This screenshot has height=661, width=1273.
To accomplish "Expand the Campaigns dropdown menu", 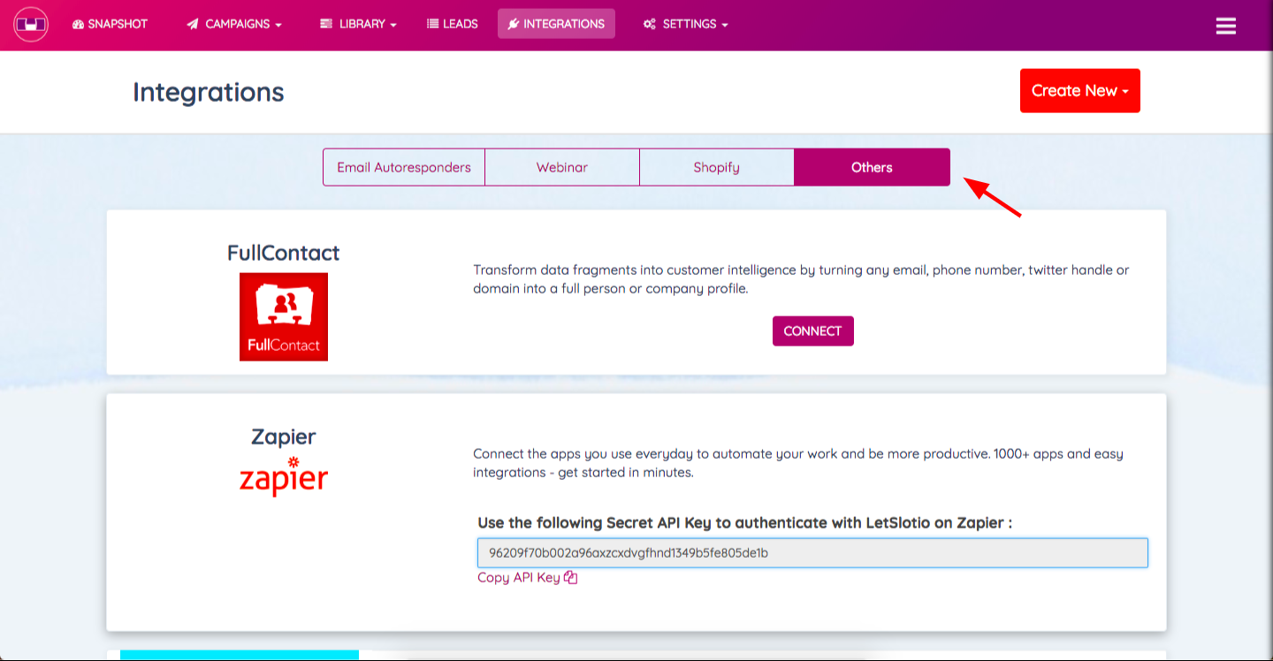I will pyautogui.click(x=234, y=24).
